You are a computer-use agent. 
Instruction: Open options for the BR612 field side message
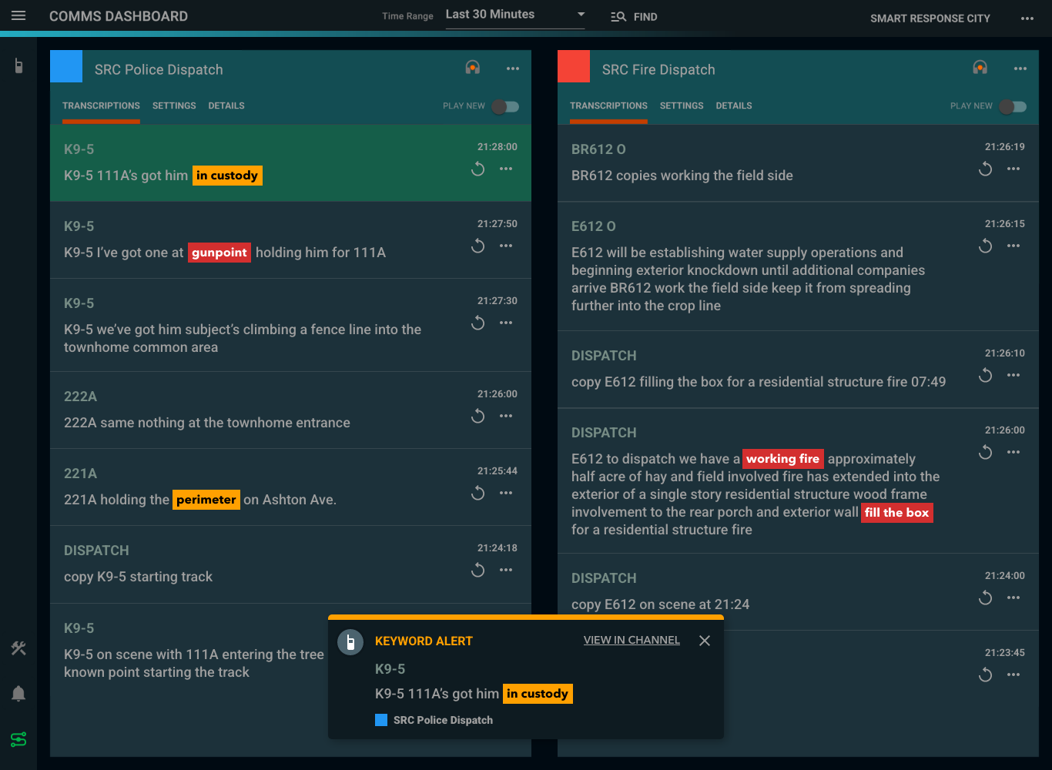point(1013,169)
